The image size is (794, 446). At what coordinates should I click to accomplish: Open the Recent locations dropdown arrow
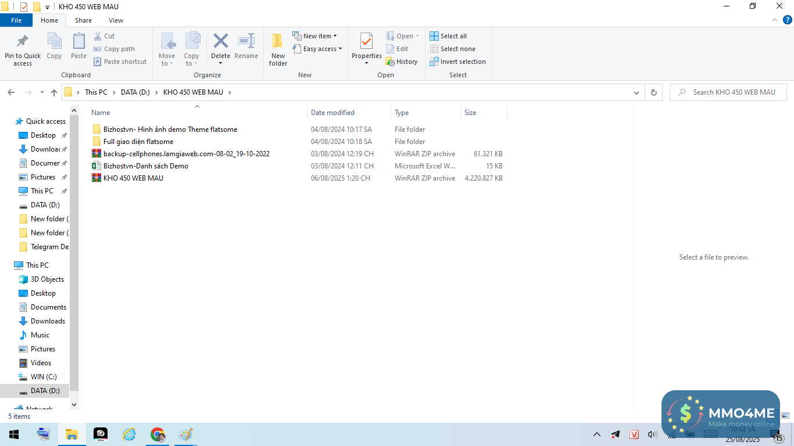click(x=42, y=92)
